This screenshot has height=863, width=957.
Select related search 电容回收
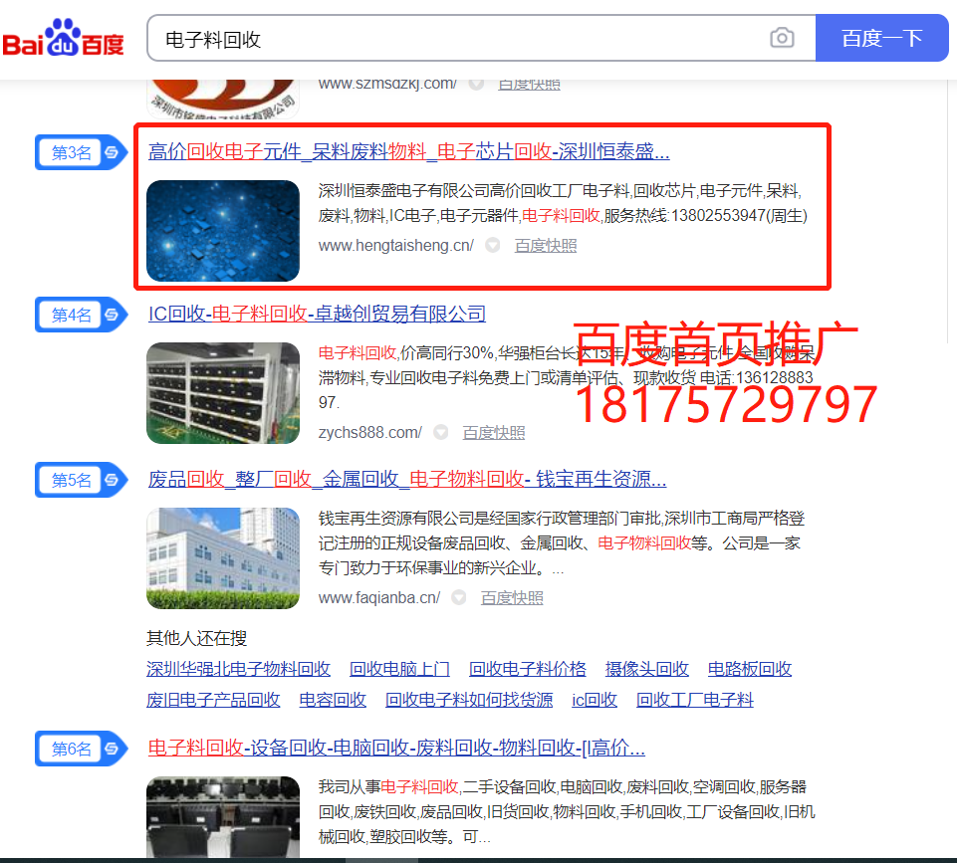[x=333, y=700]
